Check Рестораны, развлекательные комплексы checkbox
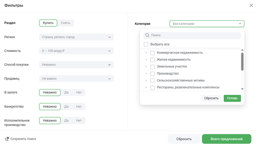Screen dimensions: 256x147 (x=152, y=88)
